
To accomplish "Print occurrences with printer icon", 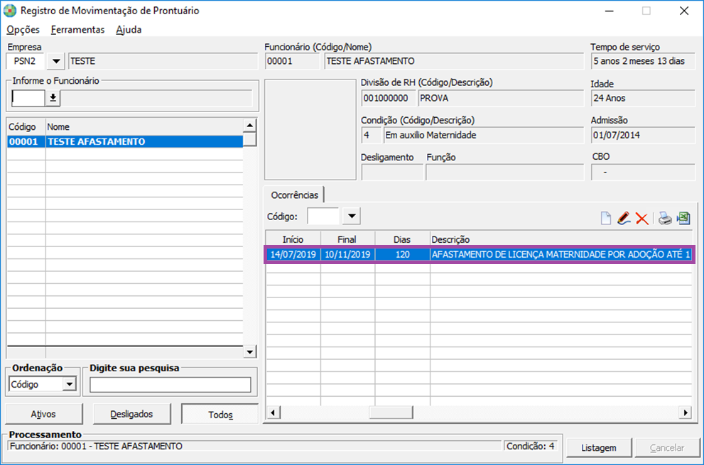I will 665,219.
